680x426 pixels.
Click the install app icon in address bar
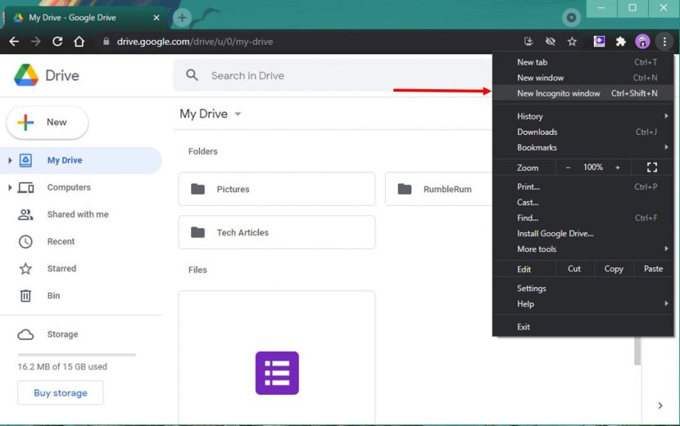click(528, 42)
